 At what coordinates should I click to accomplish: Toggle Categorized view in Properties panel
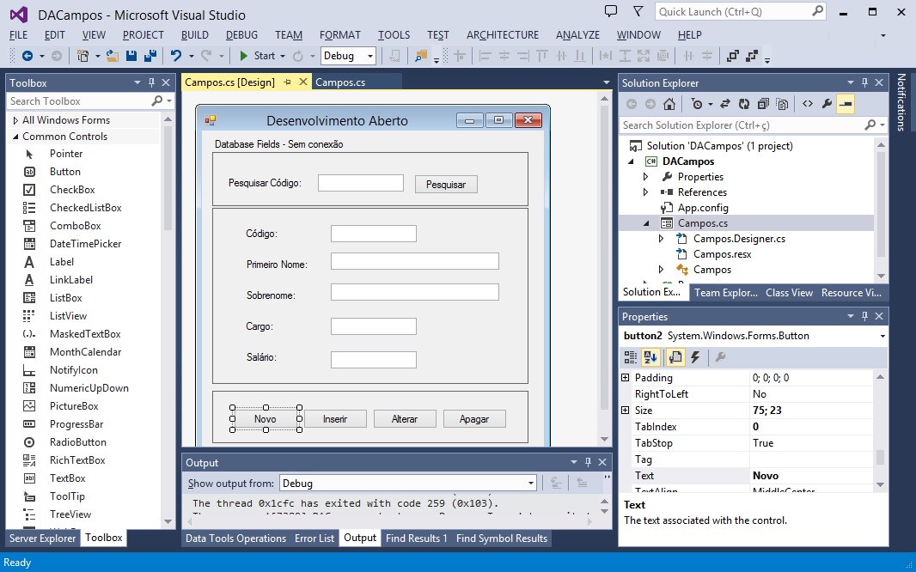click(x=631, y=357)
